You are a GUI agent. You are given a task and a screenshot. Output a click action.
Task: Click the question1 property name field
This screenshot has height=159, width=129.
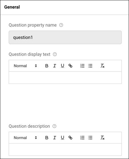click(x=65, y=37)
